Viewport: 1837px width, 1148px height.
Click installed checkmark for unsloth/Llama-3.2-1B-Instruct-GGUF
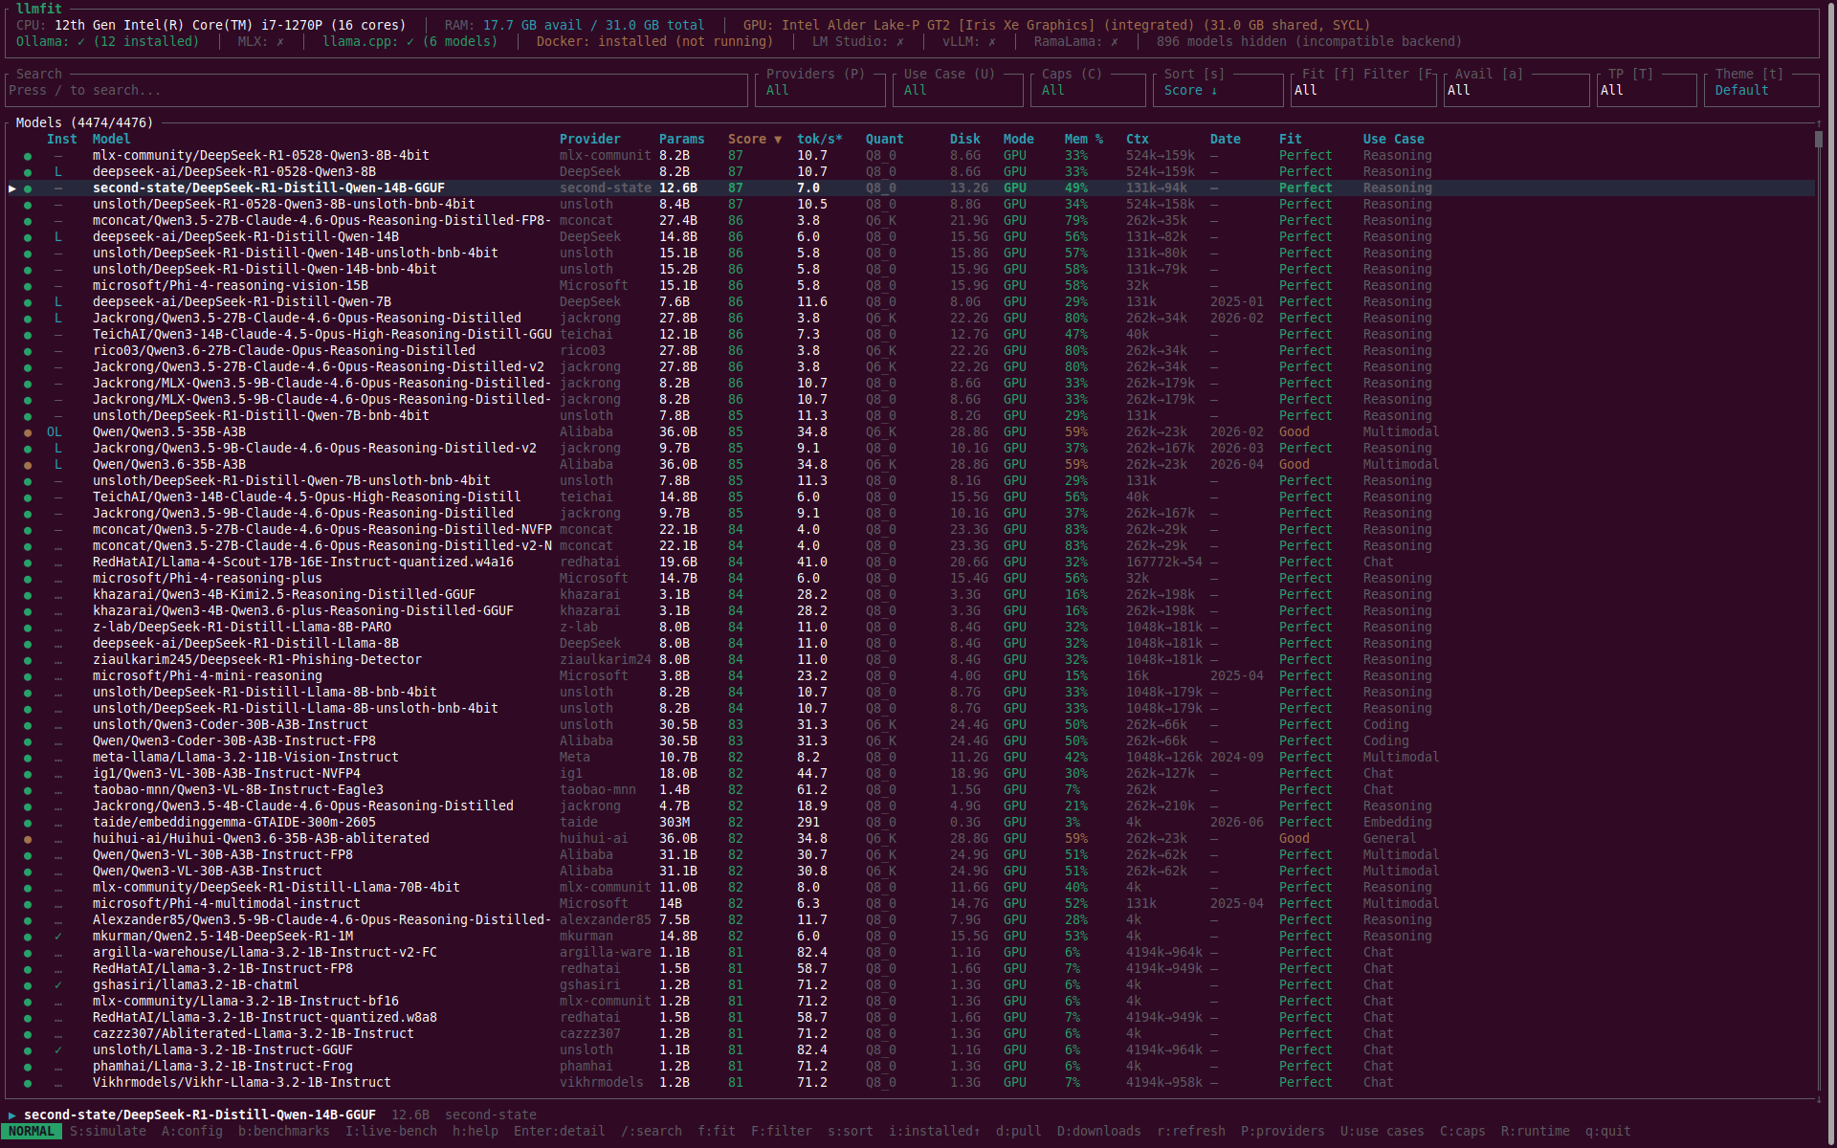[58, 1049]
